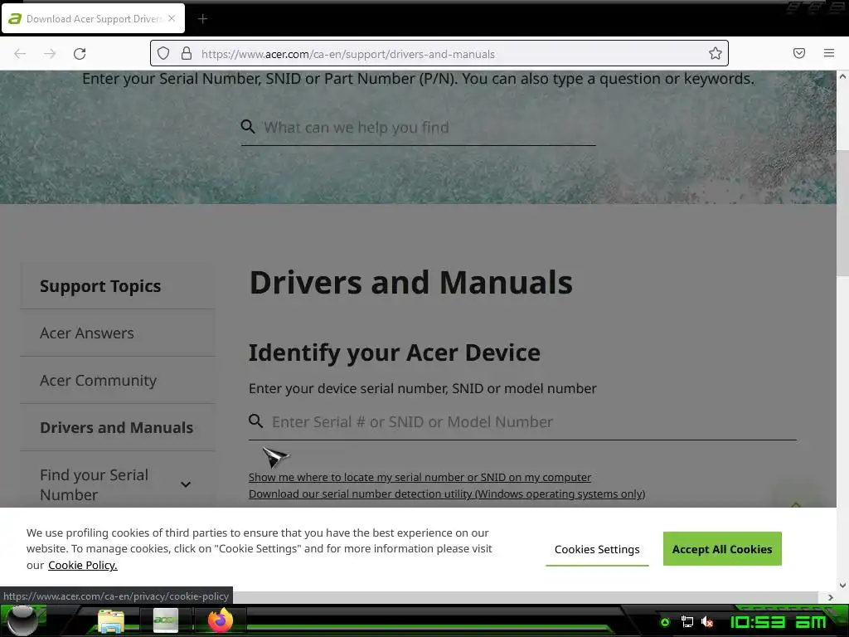
Task: Click the Support Topics heading
Action: coord(100,286)
